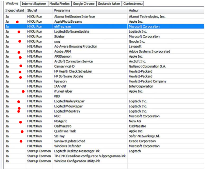Select the Sidebar program row
This screenshot has height=169, width=205.
105,36
